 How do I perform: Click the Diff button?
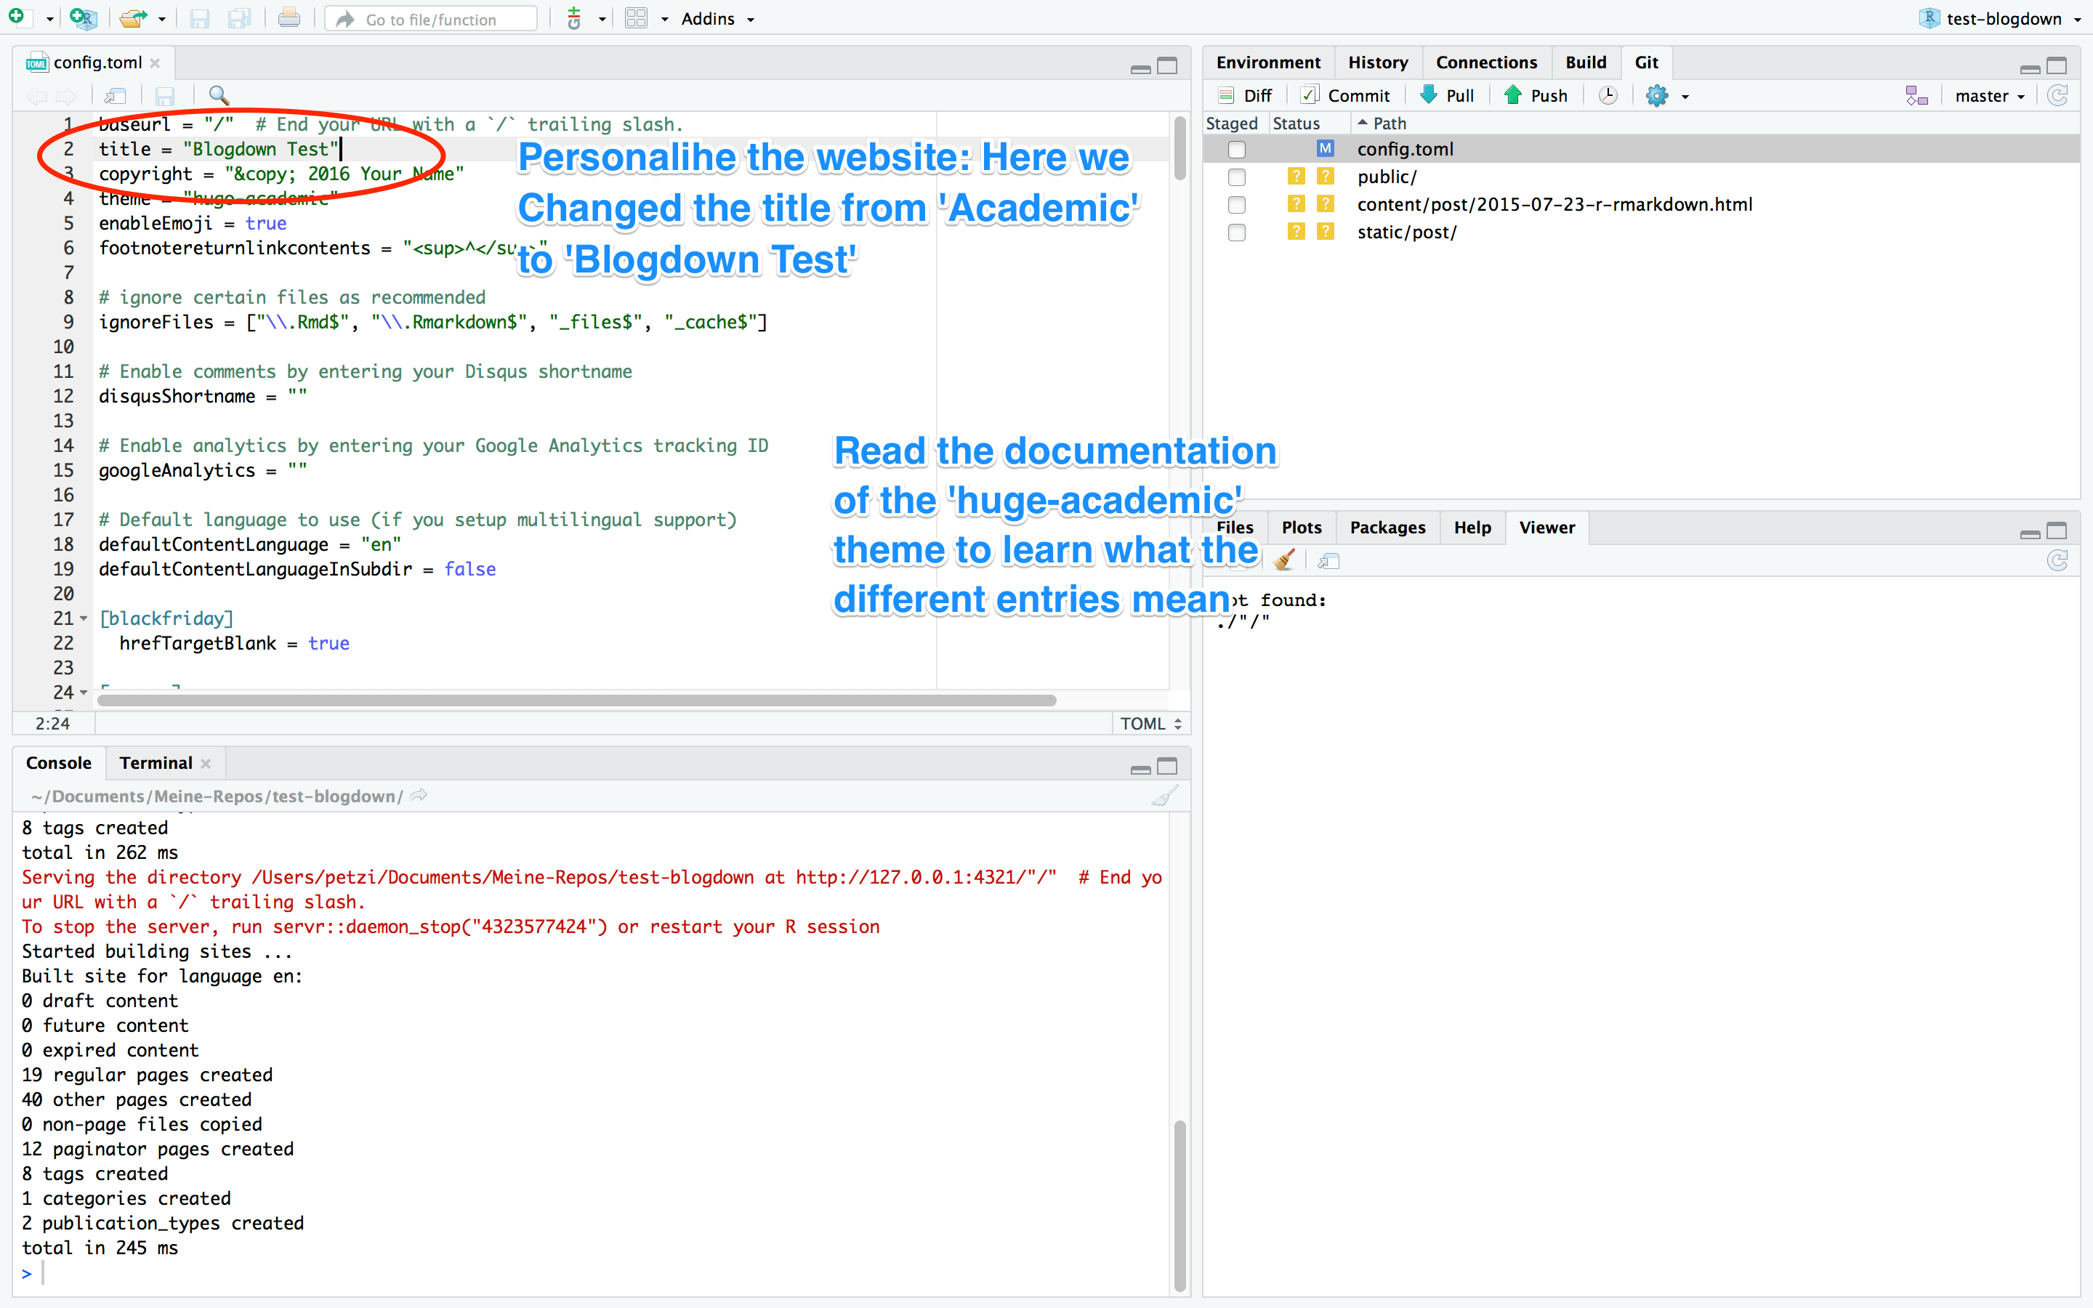[1246, 95]
